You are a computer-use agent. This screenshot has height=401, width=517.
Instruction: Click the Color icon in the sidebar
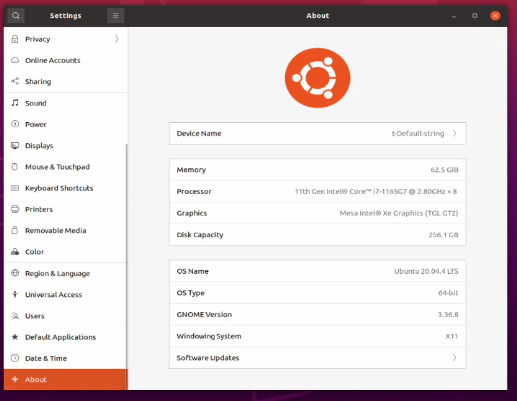point(15,252)
